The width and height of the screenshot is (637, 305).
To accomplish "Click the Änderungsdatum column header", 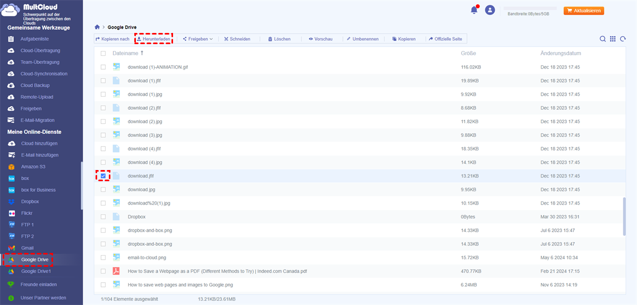I will pos(561,53).
